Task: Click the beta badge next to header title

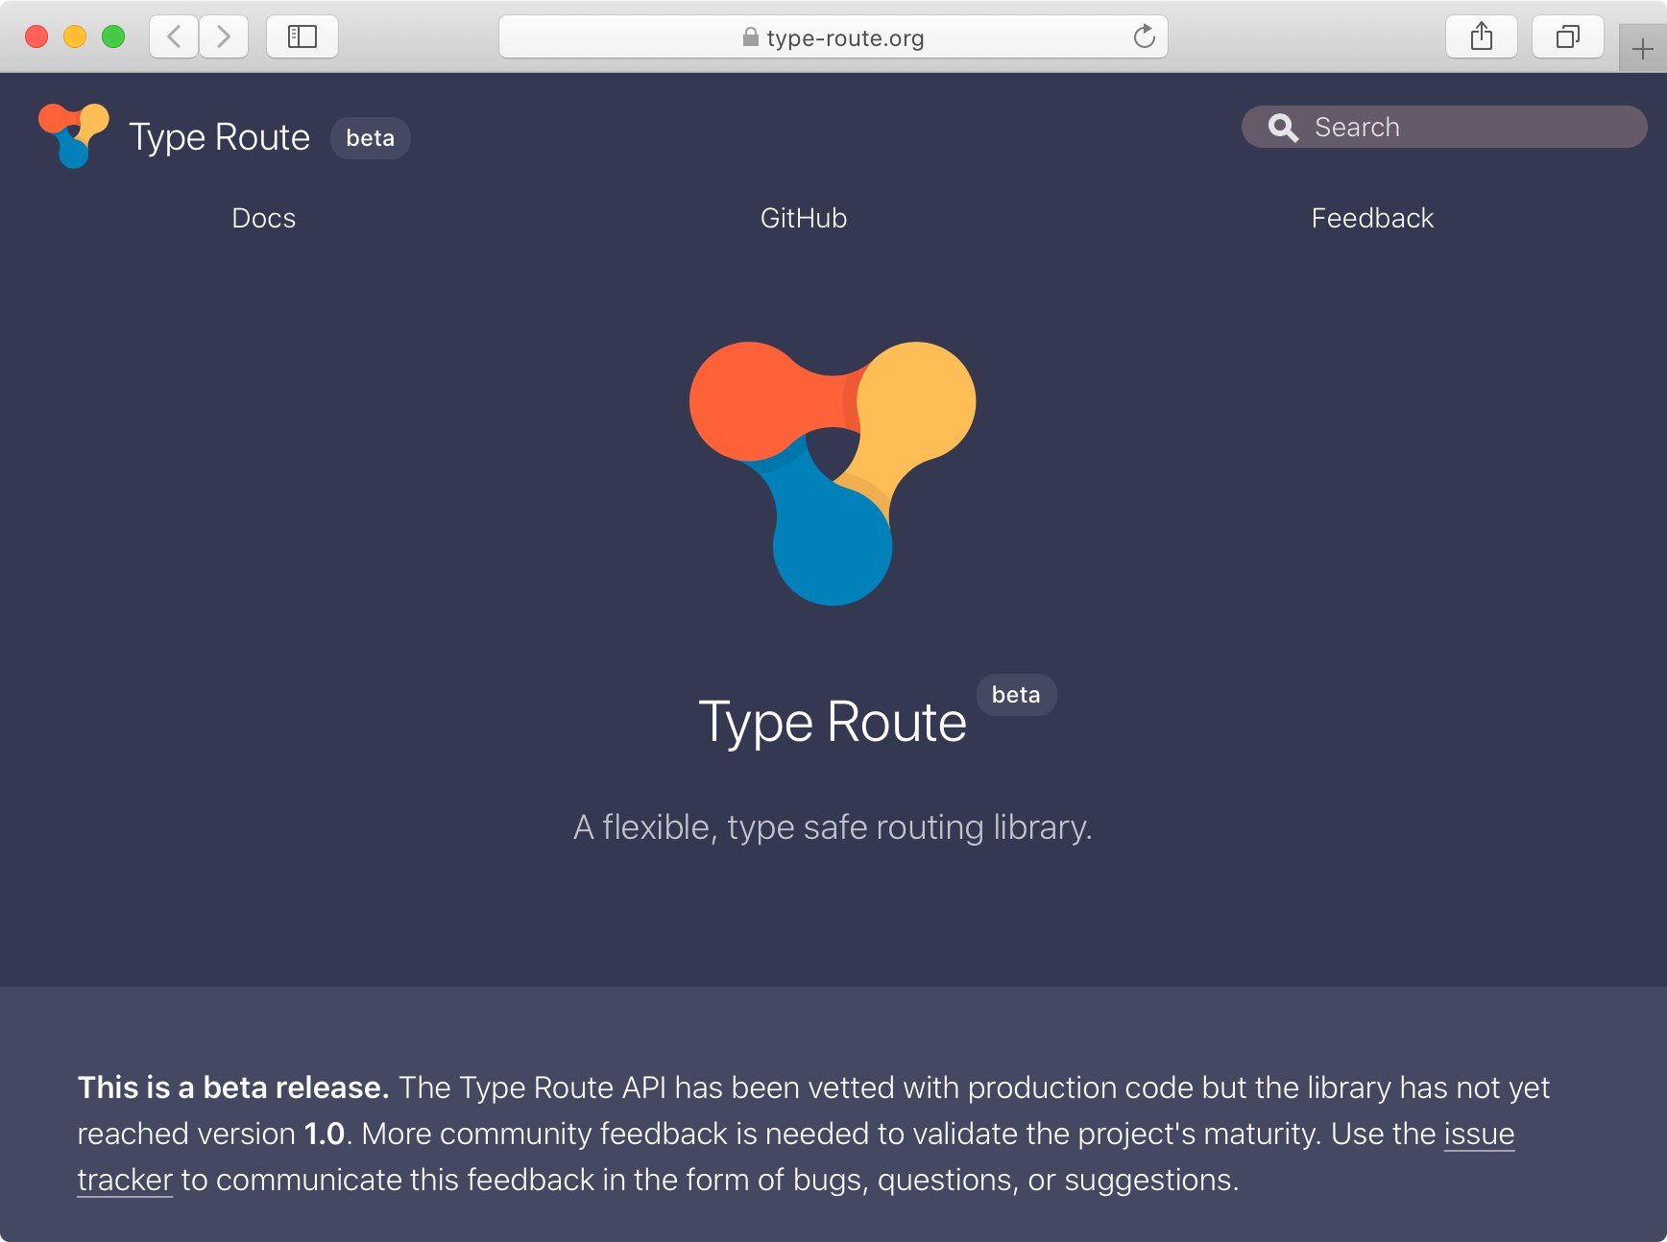Action: tap(371, 138)
